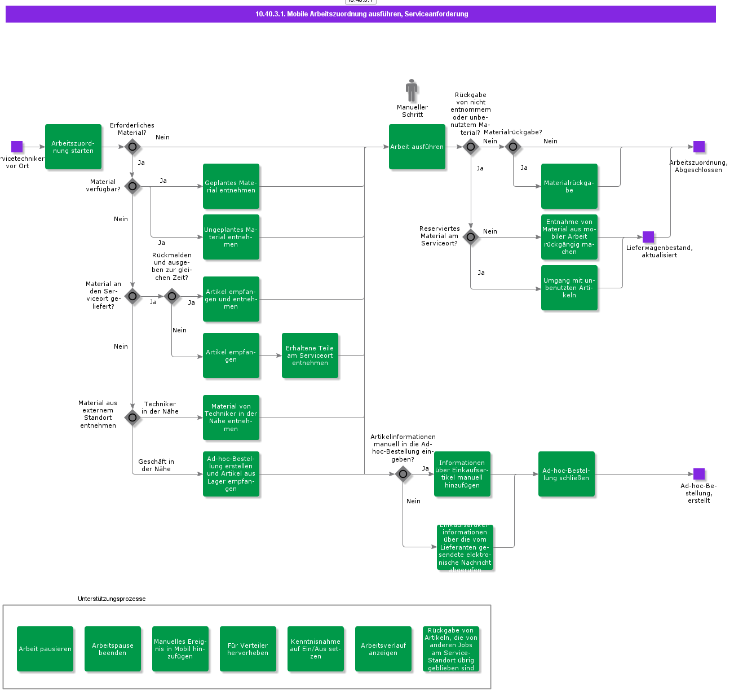
Task: Open 'Ad-hoc-Bestellung erstellen und Artikel aus Lager empfangen'
Action: pos(231,474)
